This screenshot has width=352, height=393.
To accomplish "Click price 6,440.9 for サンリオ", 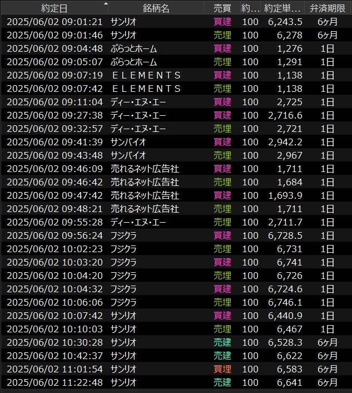I will (285, 316).
